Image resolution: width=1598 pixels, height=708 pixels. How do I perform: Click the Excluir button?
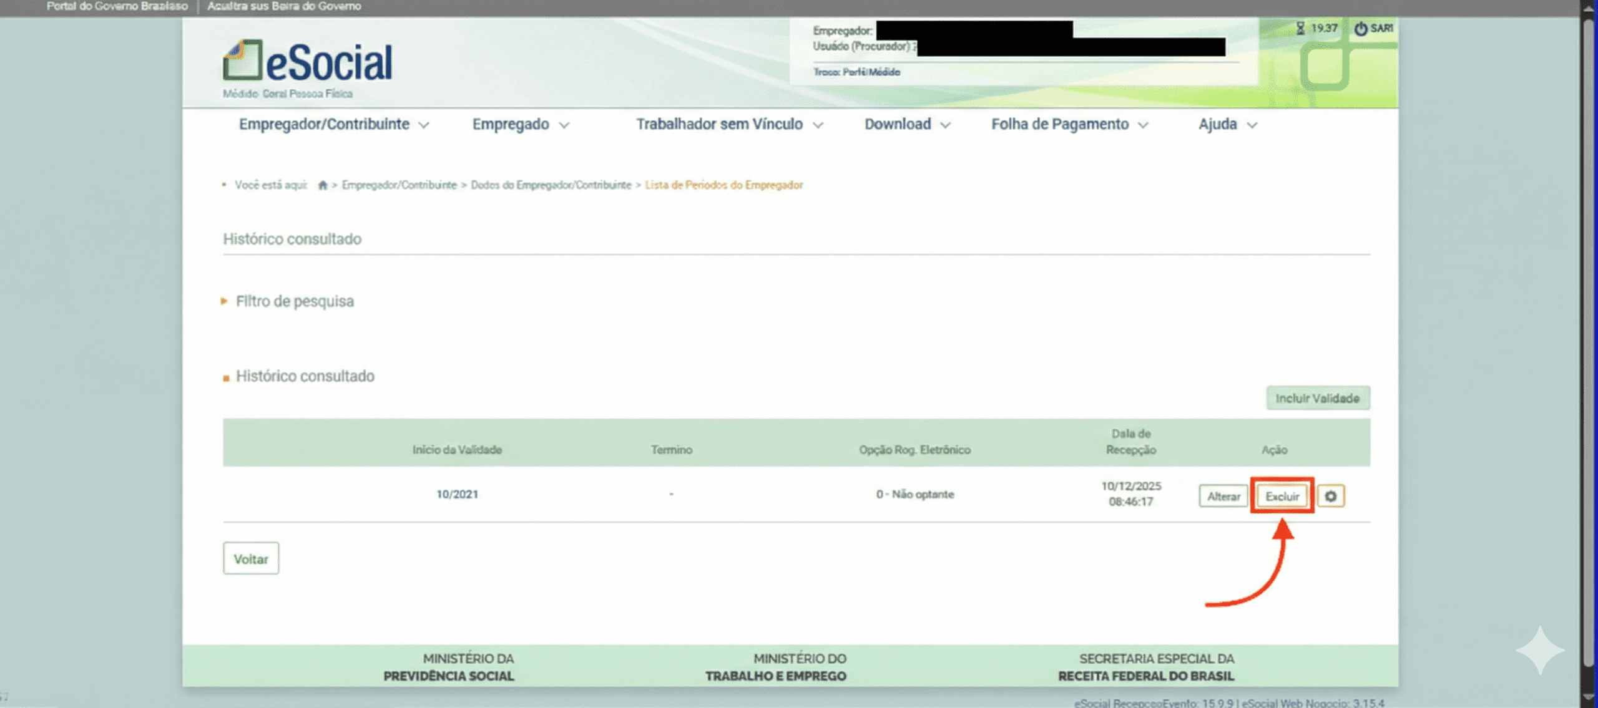(1282, 497)
